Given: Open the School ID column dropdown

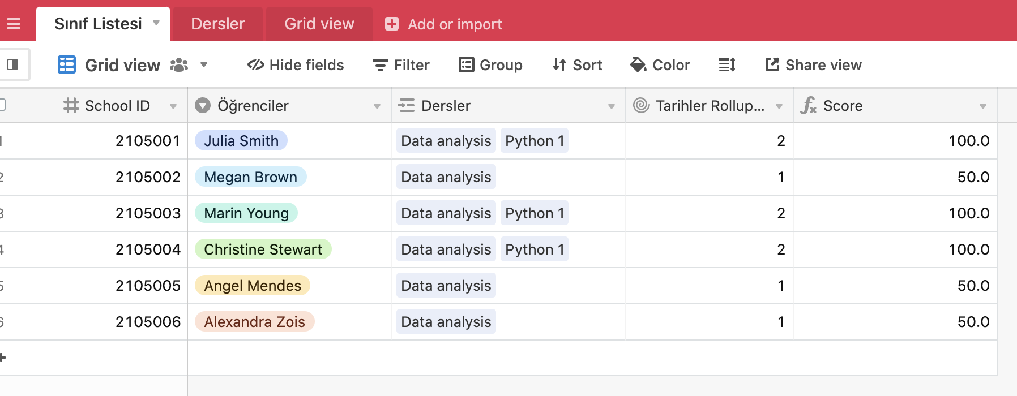Looking at the screenshot, I should tap(173, 106).
